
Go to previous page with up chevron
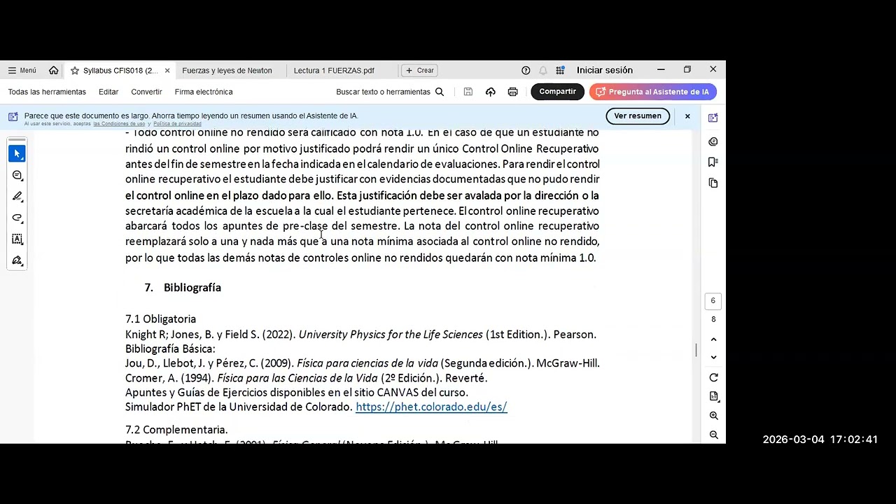(x=713, y=339)
